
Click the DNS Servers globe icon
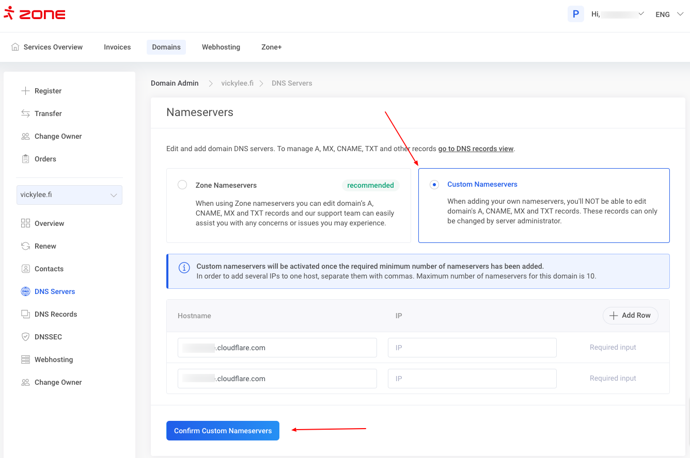click(25, 291)
